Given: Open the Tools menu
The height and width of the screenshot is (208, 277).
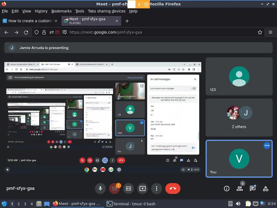Looking at the screenshot, I should pyautogui.click(x=80, y=11).
